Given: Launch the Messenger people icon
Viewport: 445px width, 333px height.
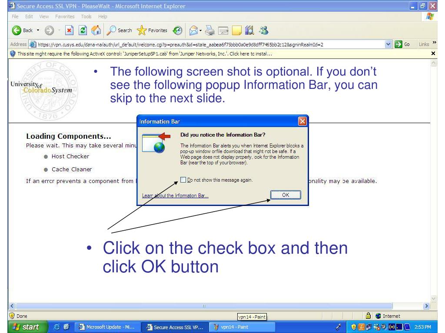Looking at the screenshot, I should 264,30.
